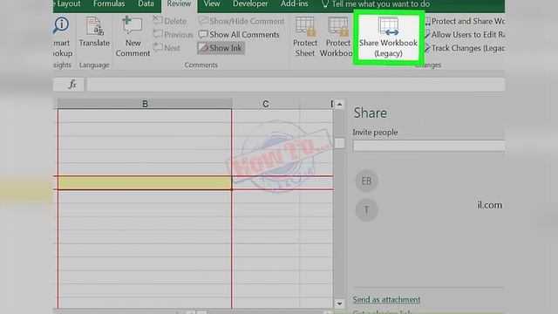The width and height of the screenshot is (558, 314).
Task: Click the highlighted yellow cell in column B
Action: click(x=145, y=182)
